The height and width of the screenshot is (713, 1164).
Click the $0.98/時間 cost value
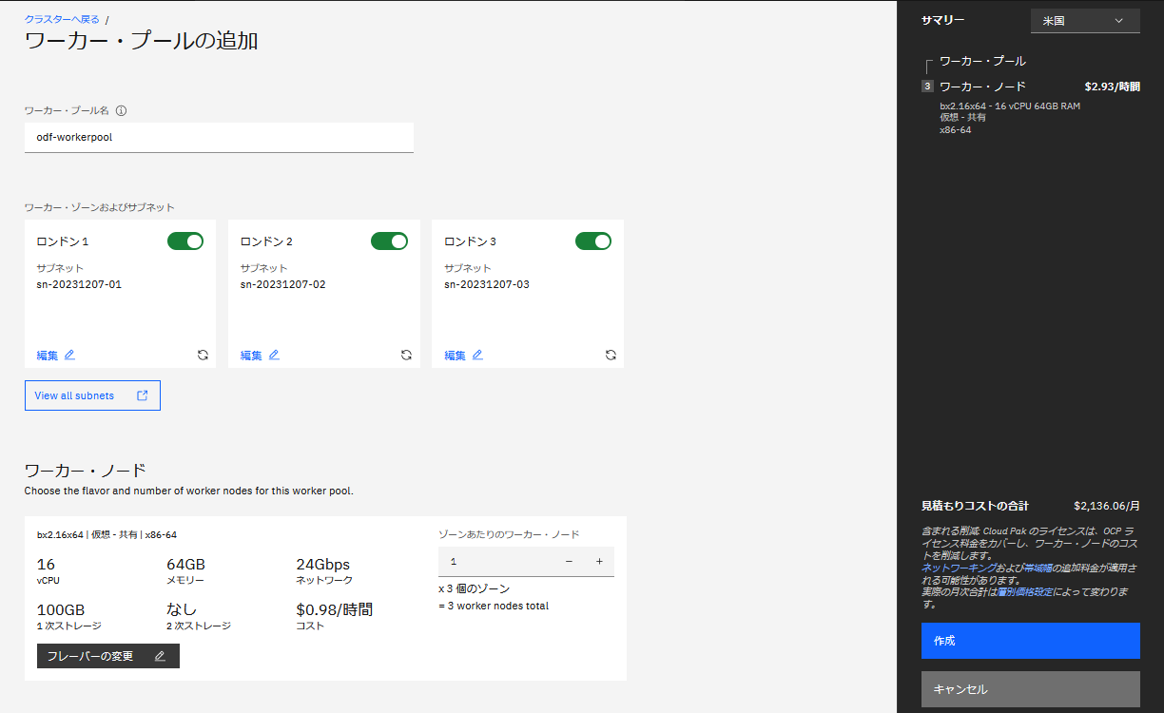coord(334,609)
